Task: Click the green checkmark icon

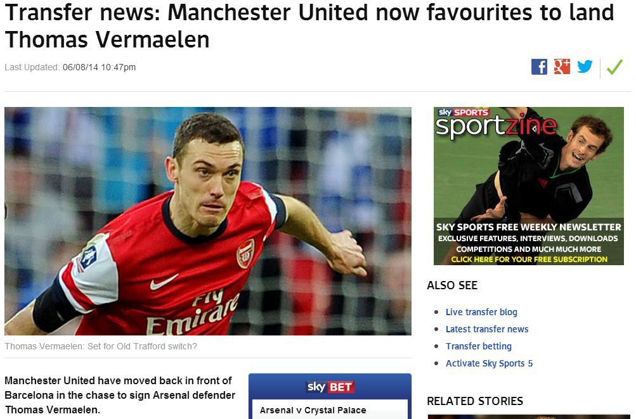Action: (614, 67)
